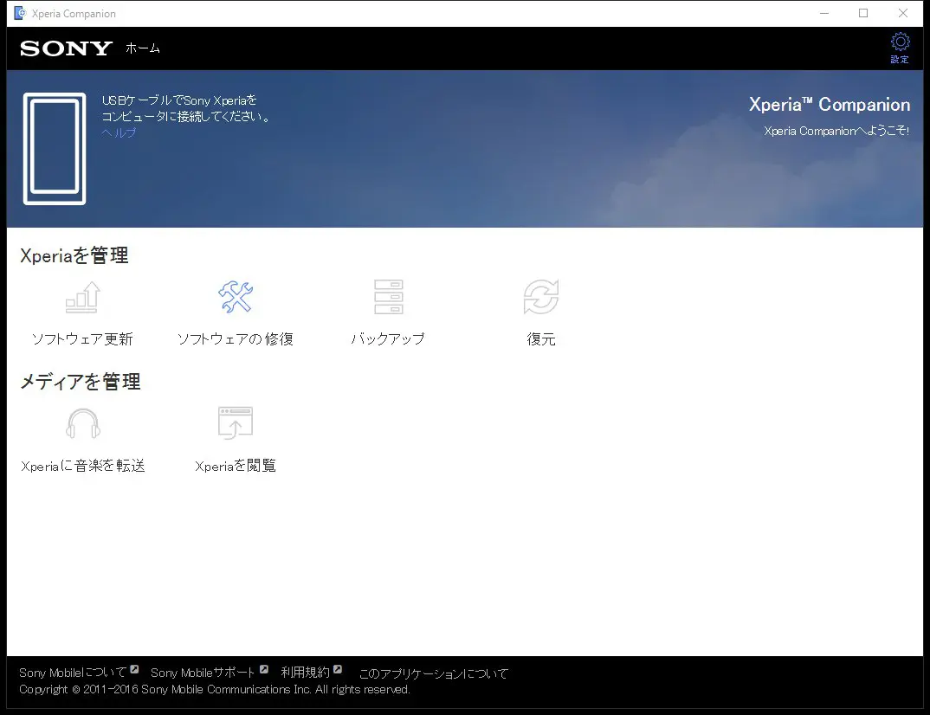Click the Xperiaを閲覧 browse icon

(236, 422)
